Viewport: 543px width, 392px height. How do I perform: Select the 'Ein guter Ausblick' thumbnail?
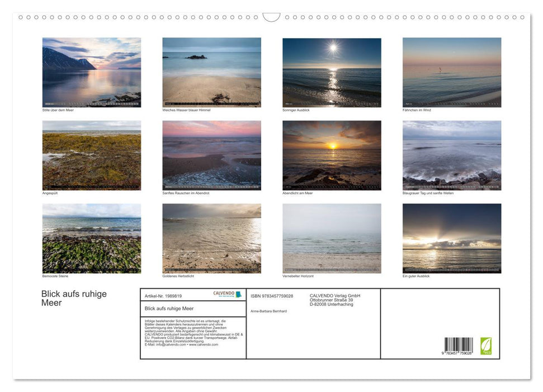pos(452,238)
